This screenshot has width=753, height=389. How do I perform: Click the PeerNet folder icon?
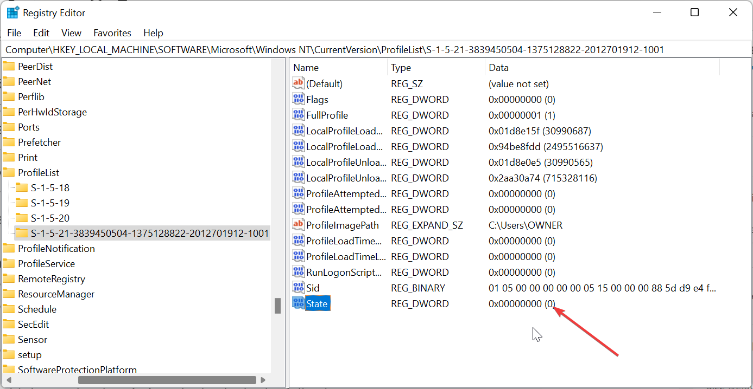coord(9,82)
